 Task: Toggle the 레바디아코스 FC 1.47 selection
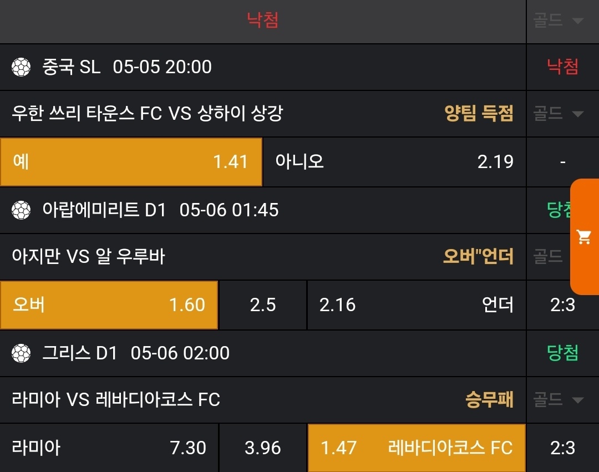(x=416, y=448)
